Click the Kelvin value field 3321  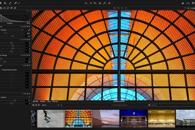tap(28, 33)
